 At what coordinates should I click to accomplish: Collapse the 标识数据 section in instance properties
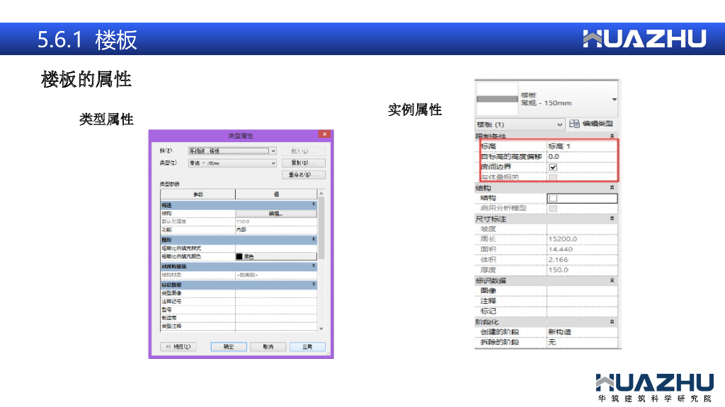[x=612, y=281]
